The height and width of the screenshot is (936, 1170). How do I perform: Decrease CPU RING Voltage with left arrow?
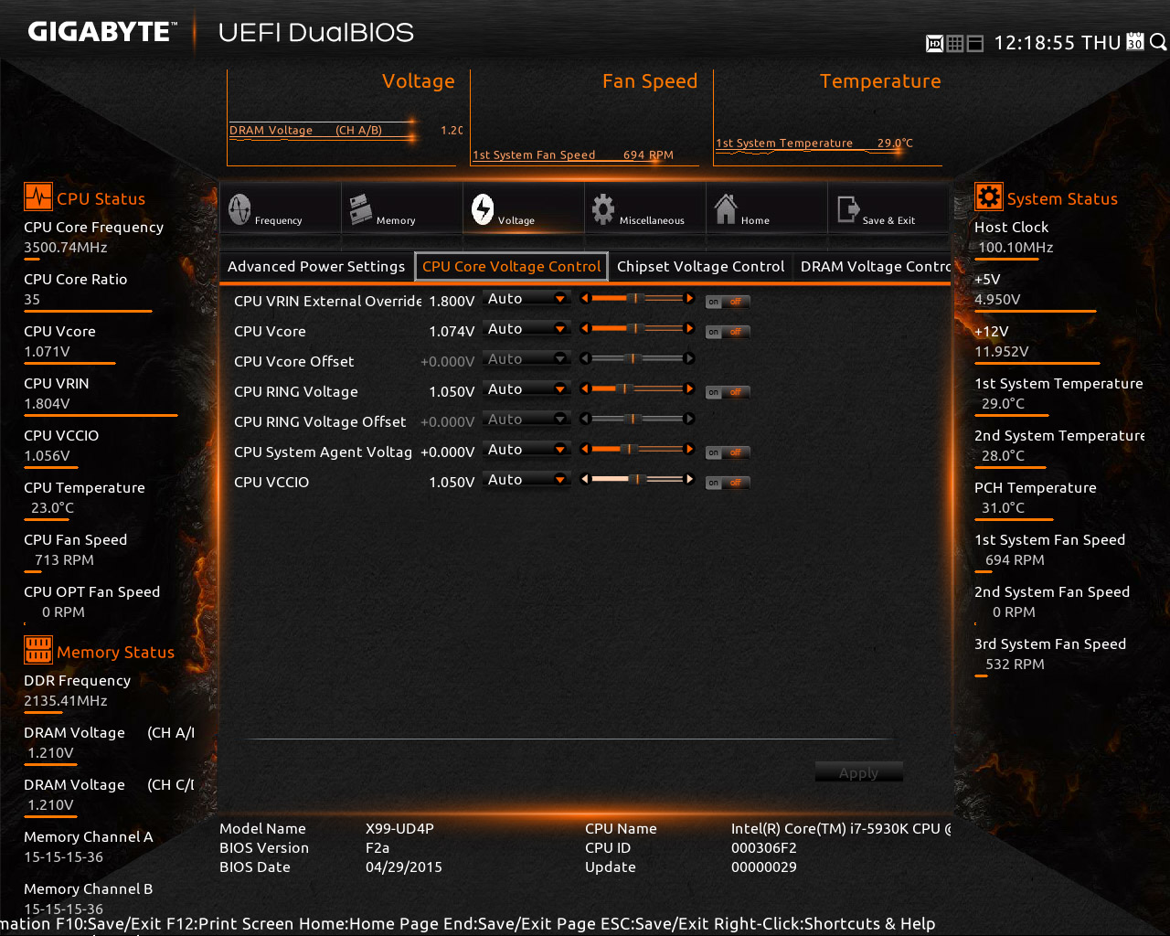(x=586, y=388)
